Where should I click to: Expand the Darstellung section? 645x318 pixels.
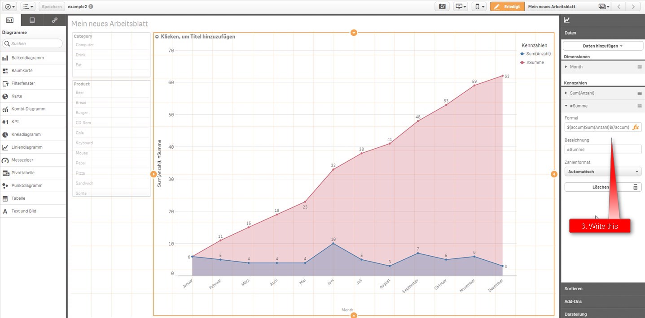603,314
